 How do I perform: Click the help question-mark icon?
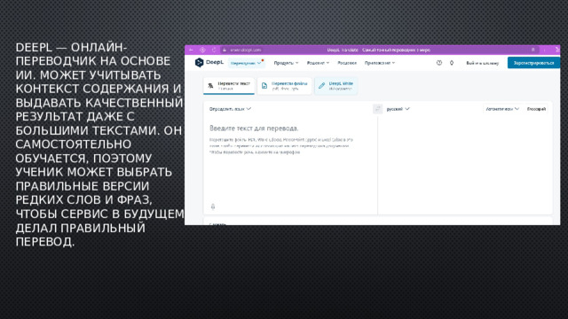point(439,63)
